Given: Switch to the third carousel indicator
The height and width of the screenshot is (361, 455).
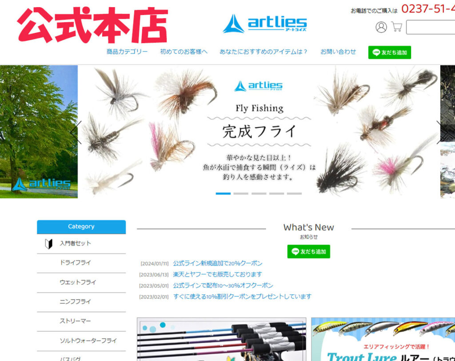Looking at the screenshot, I should (x=259, y=194).
